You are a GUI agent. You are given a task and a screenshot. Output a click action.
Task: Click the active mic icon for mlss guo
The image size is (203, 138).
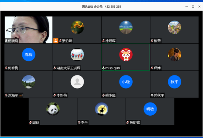click(x=103, y=68)
